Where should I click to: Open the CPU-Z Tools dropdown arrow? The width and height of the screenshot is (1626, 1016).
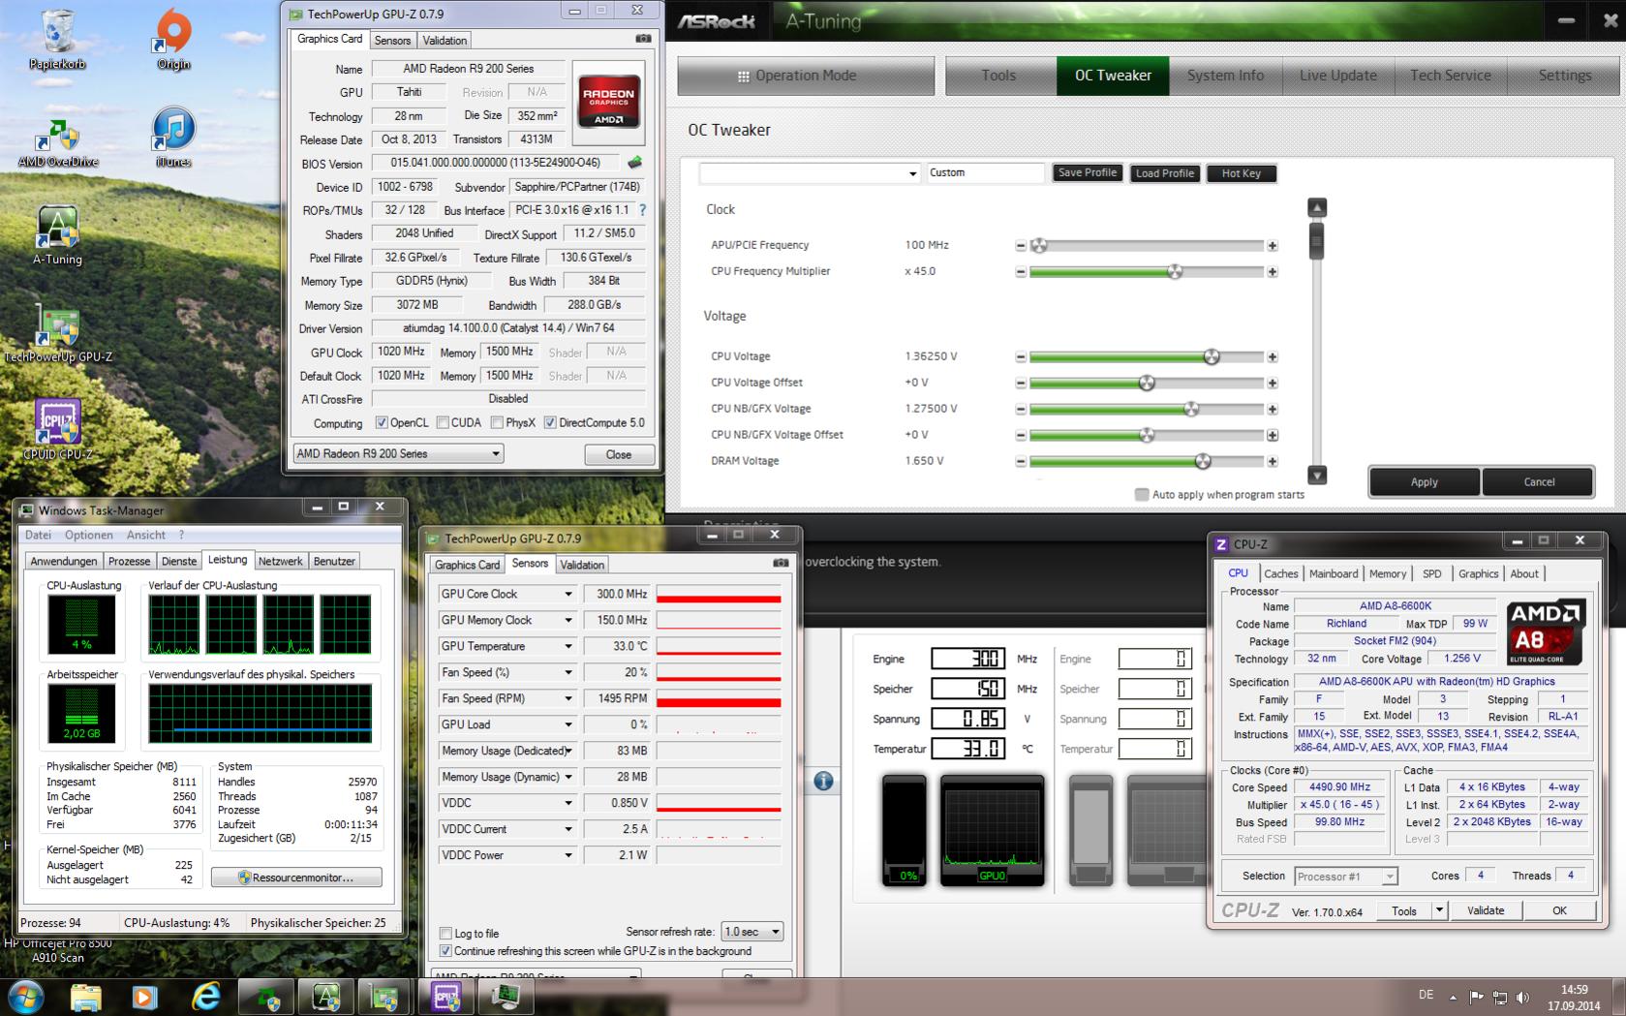(x=1439, y=910)
